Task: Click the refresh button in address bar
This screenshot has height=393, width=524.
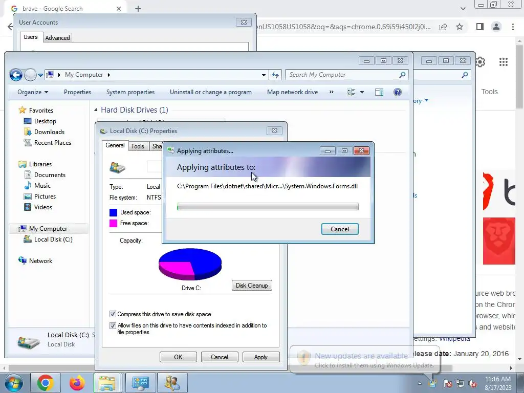Action: (x=275, y=75)
